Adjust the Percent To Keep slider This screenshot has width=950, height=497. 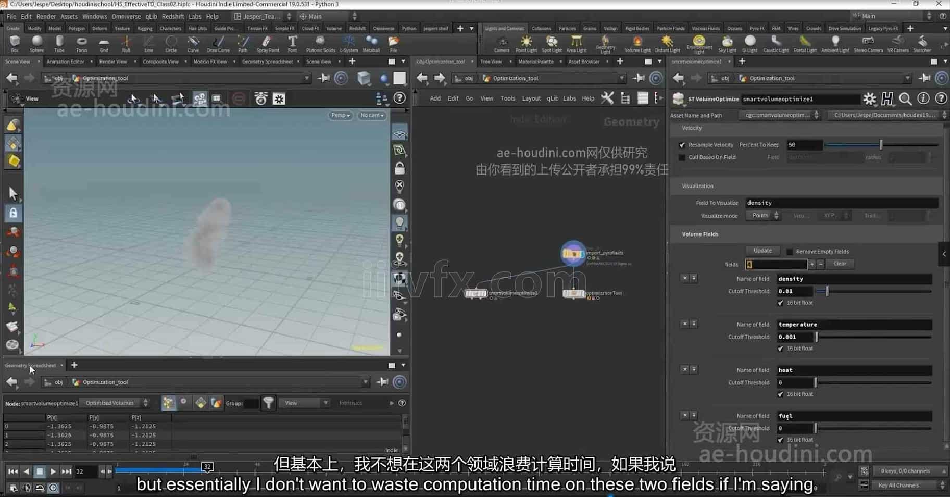click(881, 145)
